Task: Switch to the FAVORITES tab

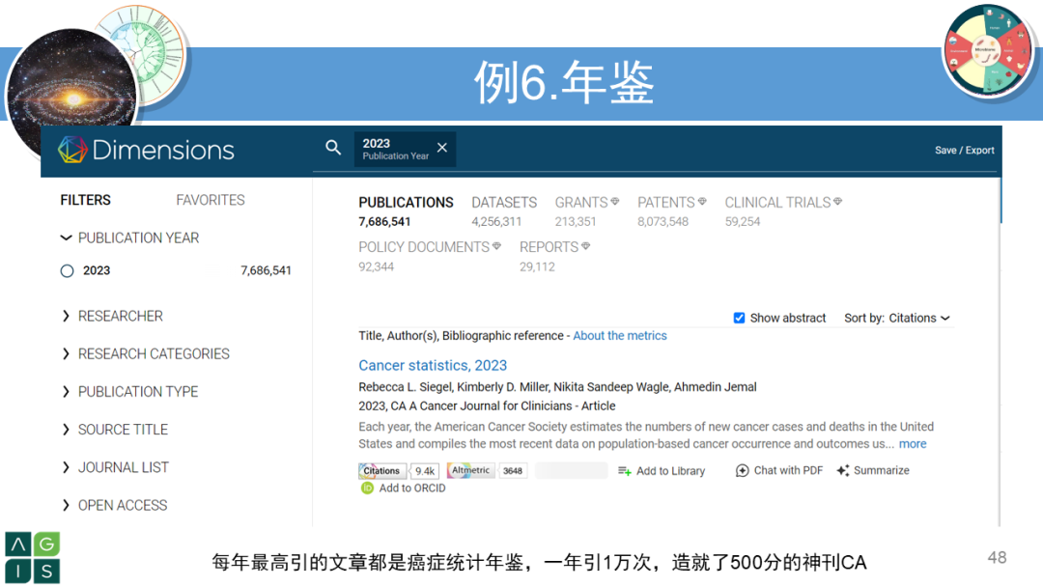Action: 210,200
